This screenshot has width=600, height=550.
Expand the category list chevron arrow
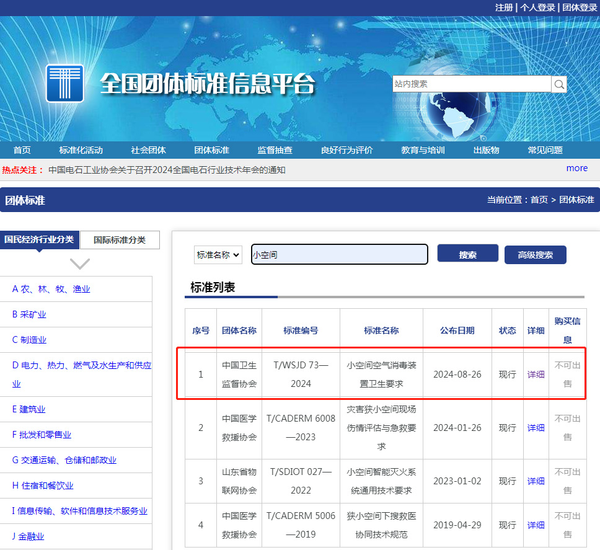click(79, 264)
